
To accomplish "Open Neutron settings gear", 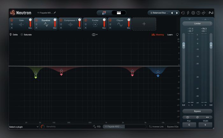I will click(193, 13).
